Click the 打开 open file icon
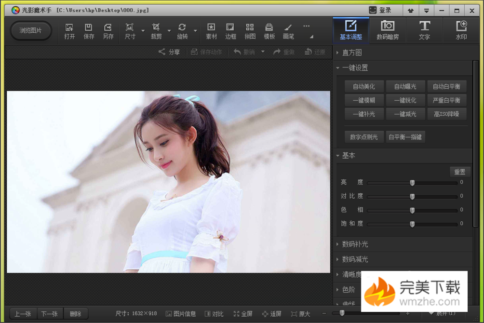Screen dimensions: 484x323 click(69, 31)
